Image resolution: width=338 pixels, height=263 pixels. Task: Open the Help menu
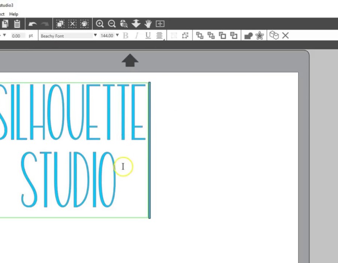(x=14, y=14)
